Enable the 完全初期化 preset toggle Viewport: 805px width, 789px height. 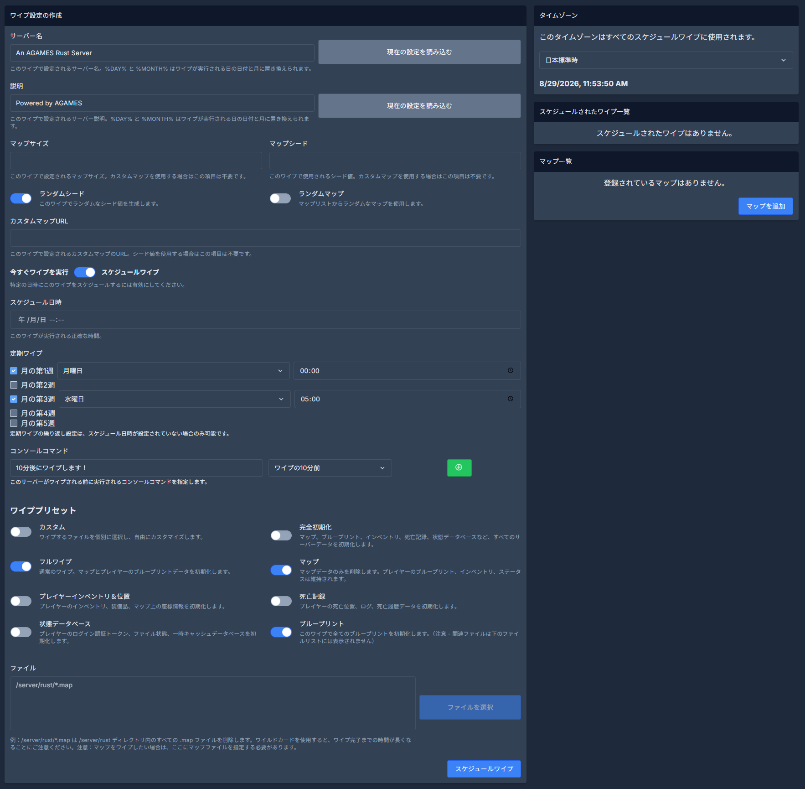281,535
